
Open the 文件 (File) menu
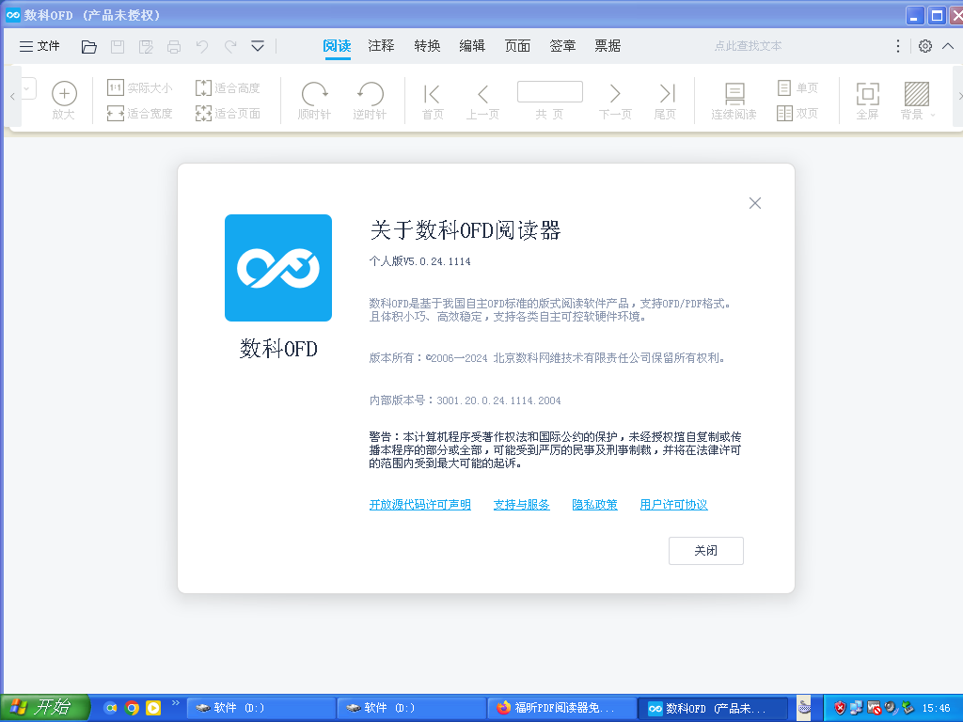[39, 46]
